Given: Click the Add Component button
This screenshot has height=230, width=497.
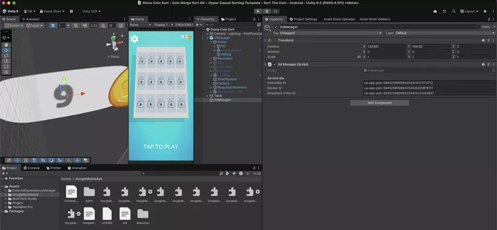Looking at the screenshot, I should [x=380, y=103].
